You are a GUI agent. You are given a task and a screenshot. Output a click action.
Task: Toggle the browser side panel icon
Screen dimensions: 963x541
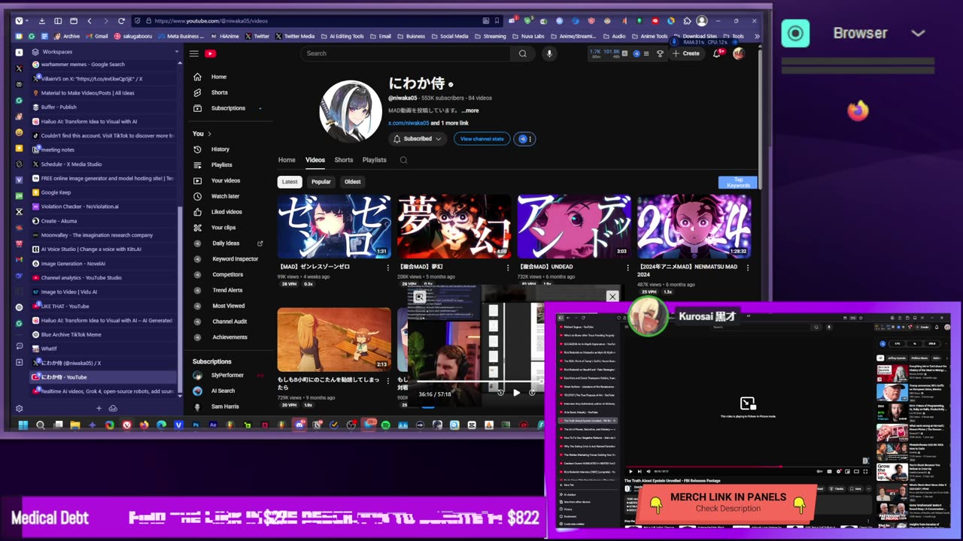click(x=57, y=21)
